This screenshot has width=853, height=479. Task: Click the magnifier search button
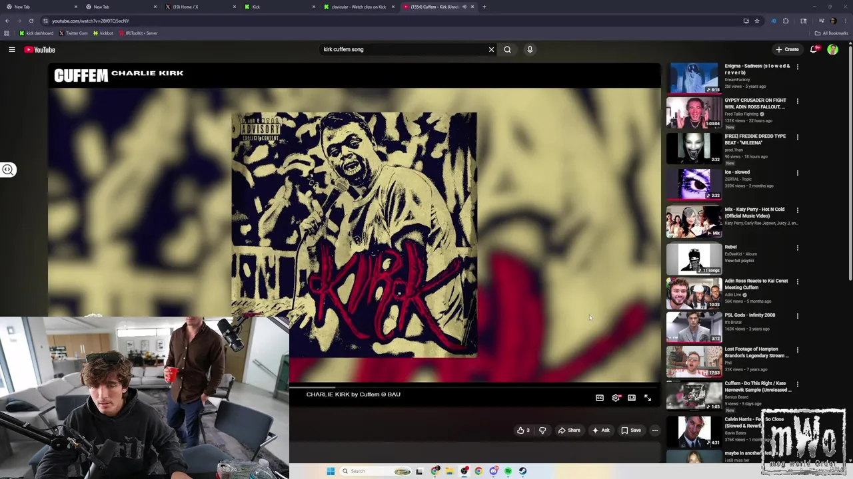point(507,49)
